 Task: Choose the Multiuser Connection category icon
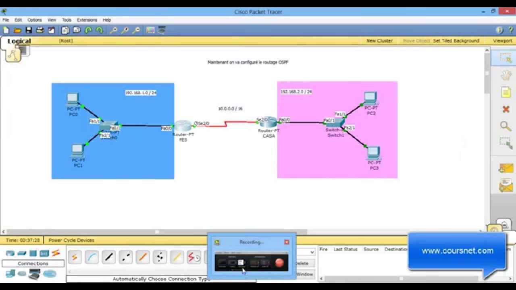click(x=50, y=274)
